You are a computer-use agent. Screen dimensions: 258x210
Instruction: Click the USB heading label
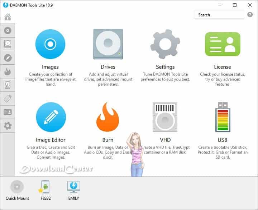pyautogui.click(x=223, y=140)
